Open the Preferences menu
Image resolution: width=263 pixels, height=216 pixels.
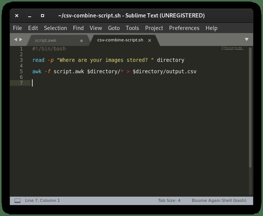click(x=184, y=28)
